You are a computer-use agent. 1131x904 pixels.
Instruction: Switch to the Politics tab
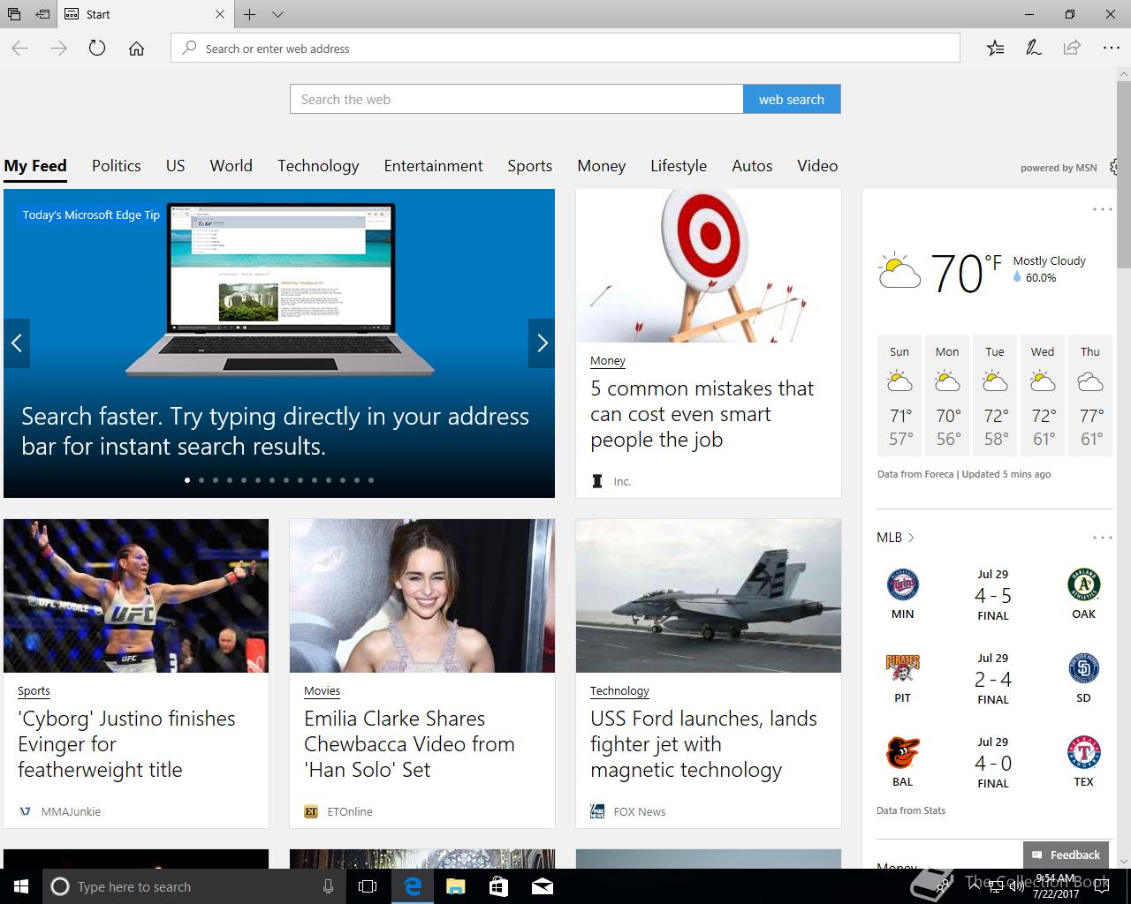click(117, 166)
